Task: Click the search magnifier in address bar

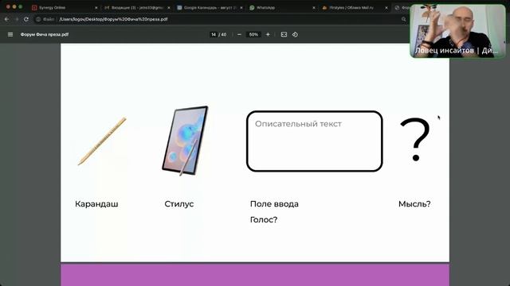Action: pyautogui.click(x=404, y=19)
